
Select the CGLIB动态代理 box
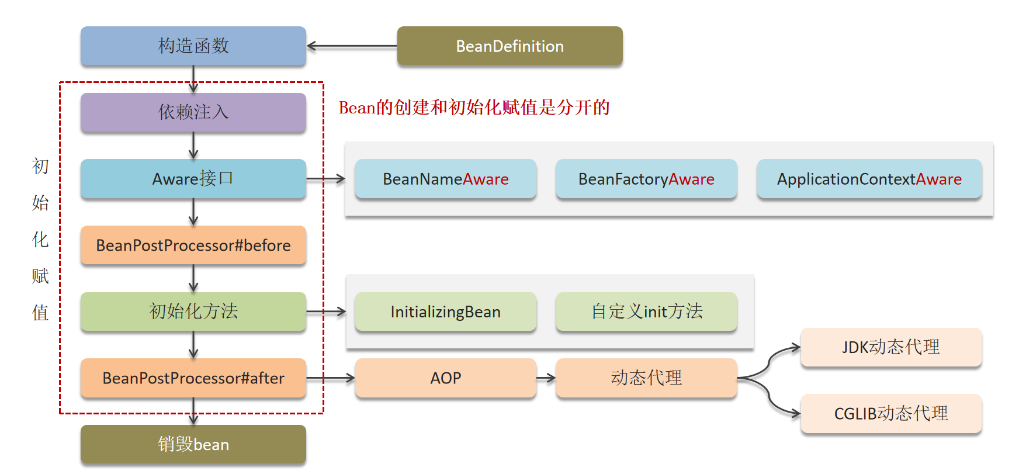[x=890, y=414]
